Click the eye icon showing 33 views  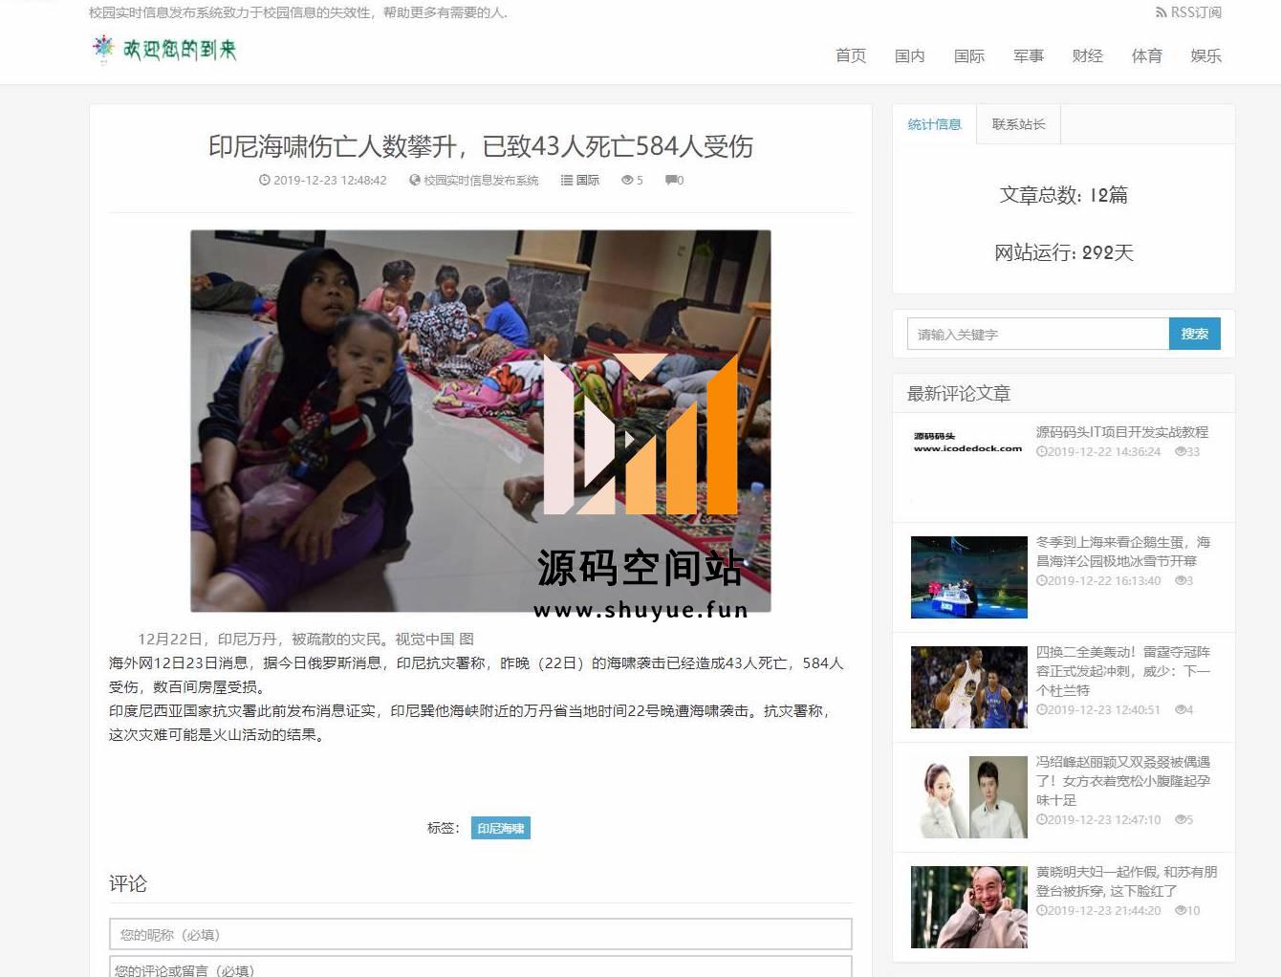[1181, 451]
